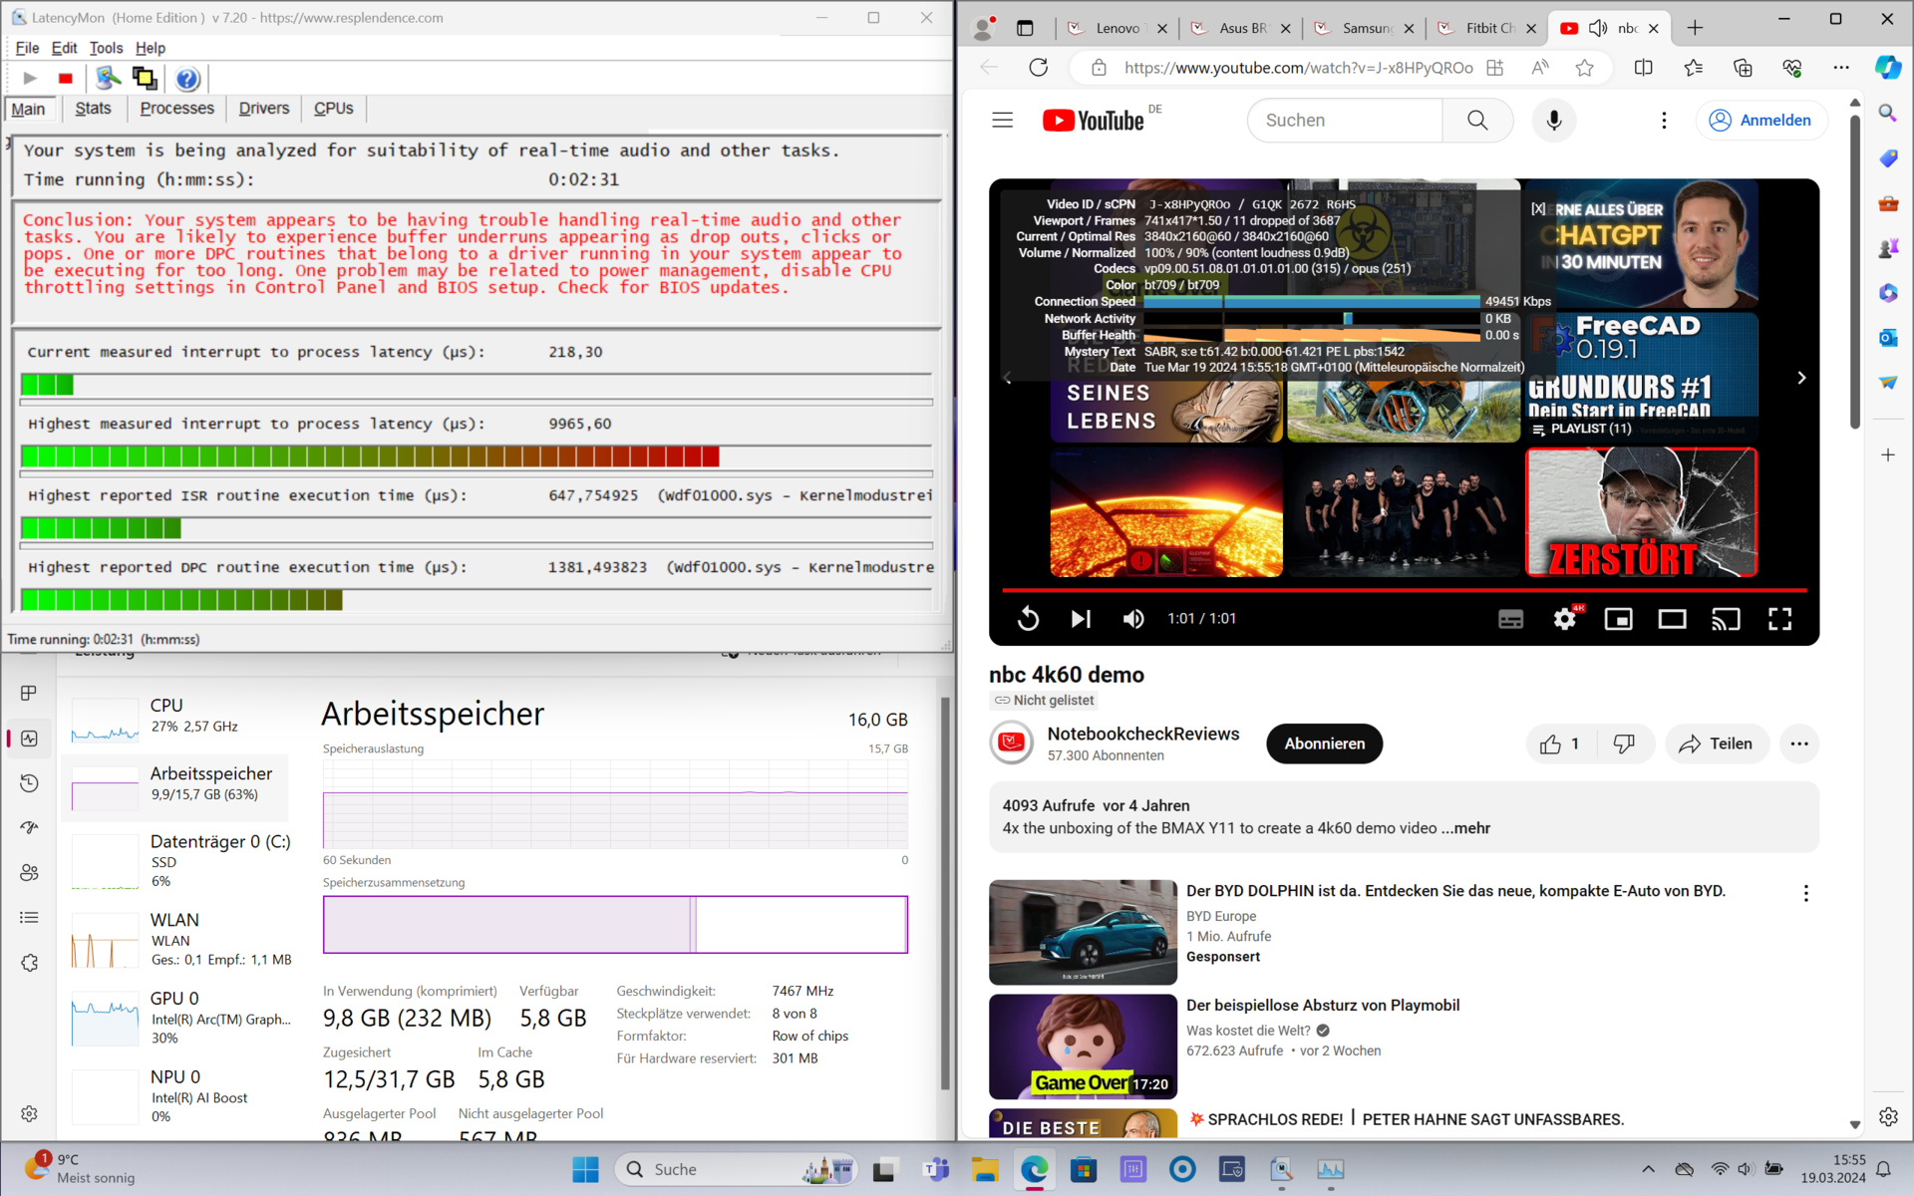Image resolution: width=1914 pixels, height=1196 pixels.
Task: Open Task Manager processes sidebar icon
Action: tap(29, 693)
